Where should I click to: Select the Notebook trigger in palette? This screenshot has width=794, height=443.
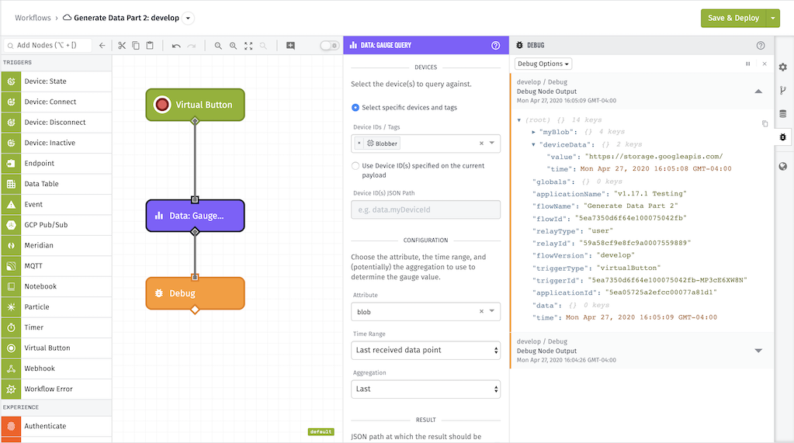coord(56,286)
